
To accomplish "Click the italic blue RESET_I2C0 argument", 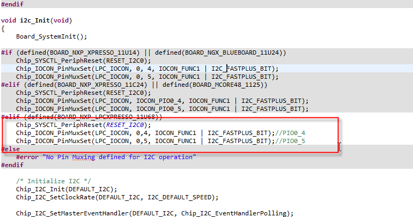I will (125, 125).
